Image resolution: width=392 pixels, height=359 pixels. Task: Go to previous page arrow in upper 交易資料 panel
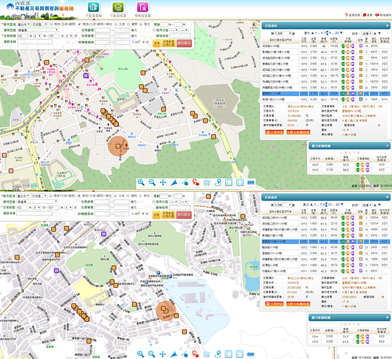pos(312,33)
